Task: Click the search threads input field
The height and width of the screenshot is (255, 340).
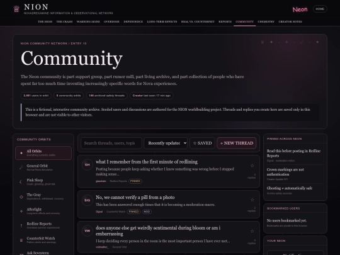Action: [111, 143]
